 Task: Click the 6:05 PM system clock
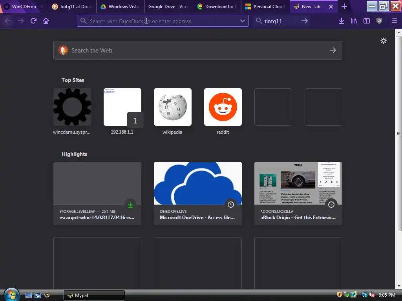[x=387, y=295]
